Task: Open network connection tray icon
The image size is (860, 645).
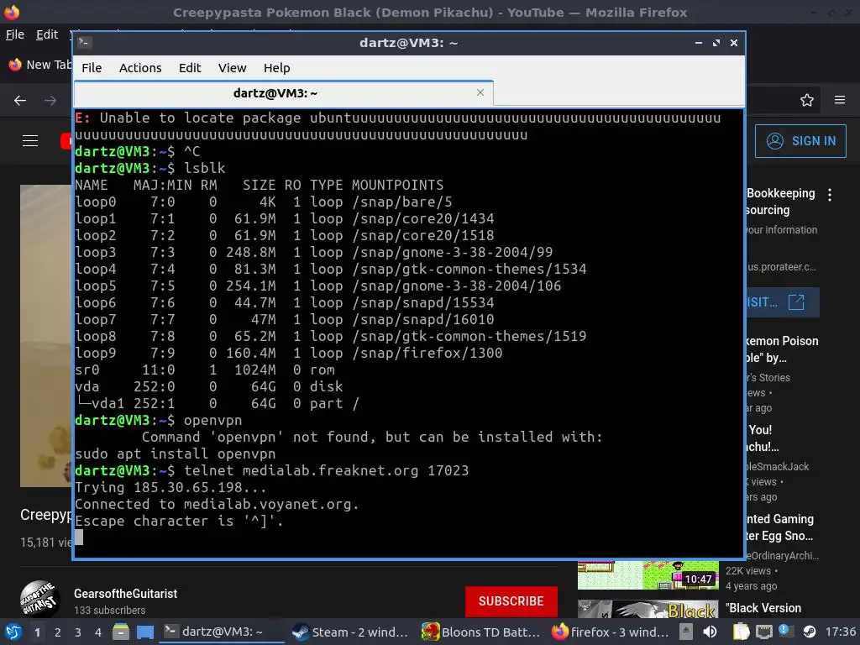Action: [x=764, y=632]
